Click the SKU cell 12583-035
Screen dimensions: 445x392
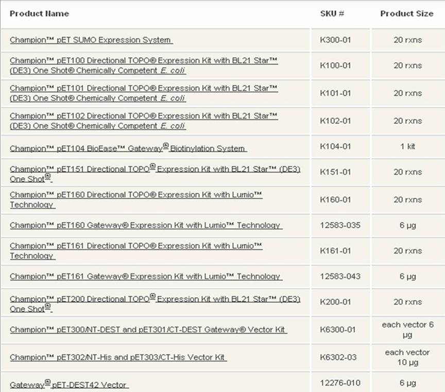click(340, 225)
